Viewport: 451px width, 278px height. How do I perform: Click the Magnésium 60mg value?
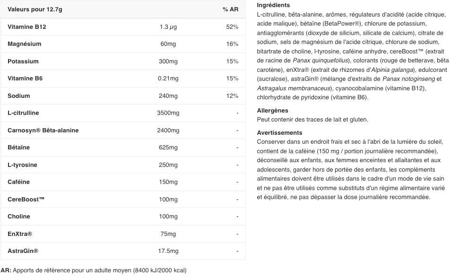point(168,44)
